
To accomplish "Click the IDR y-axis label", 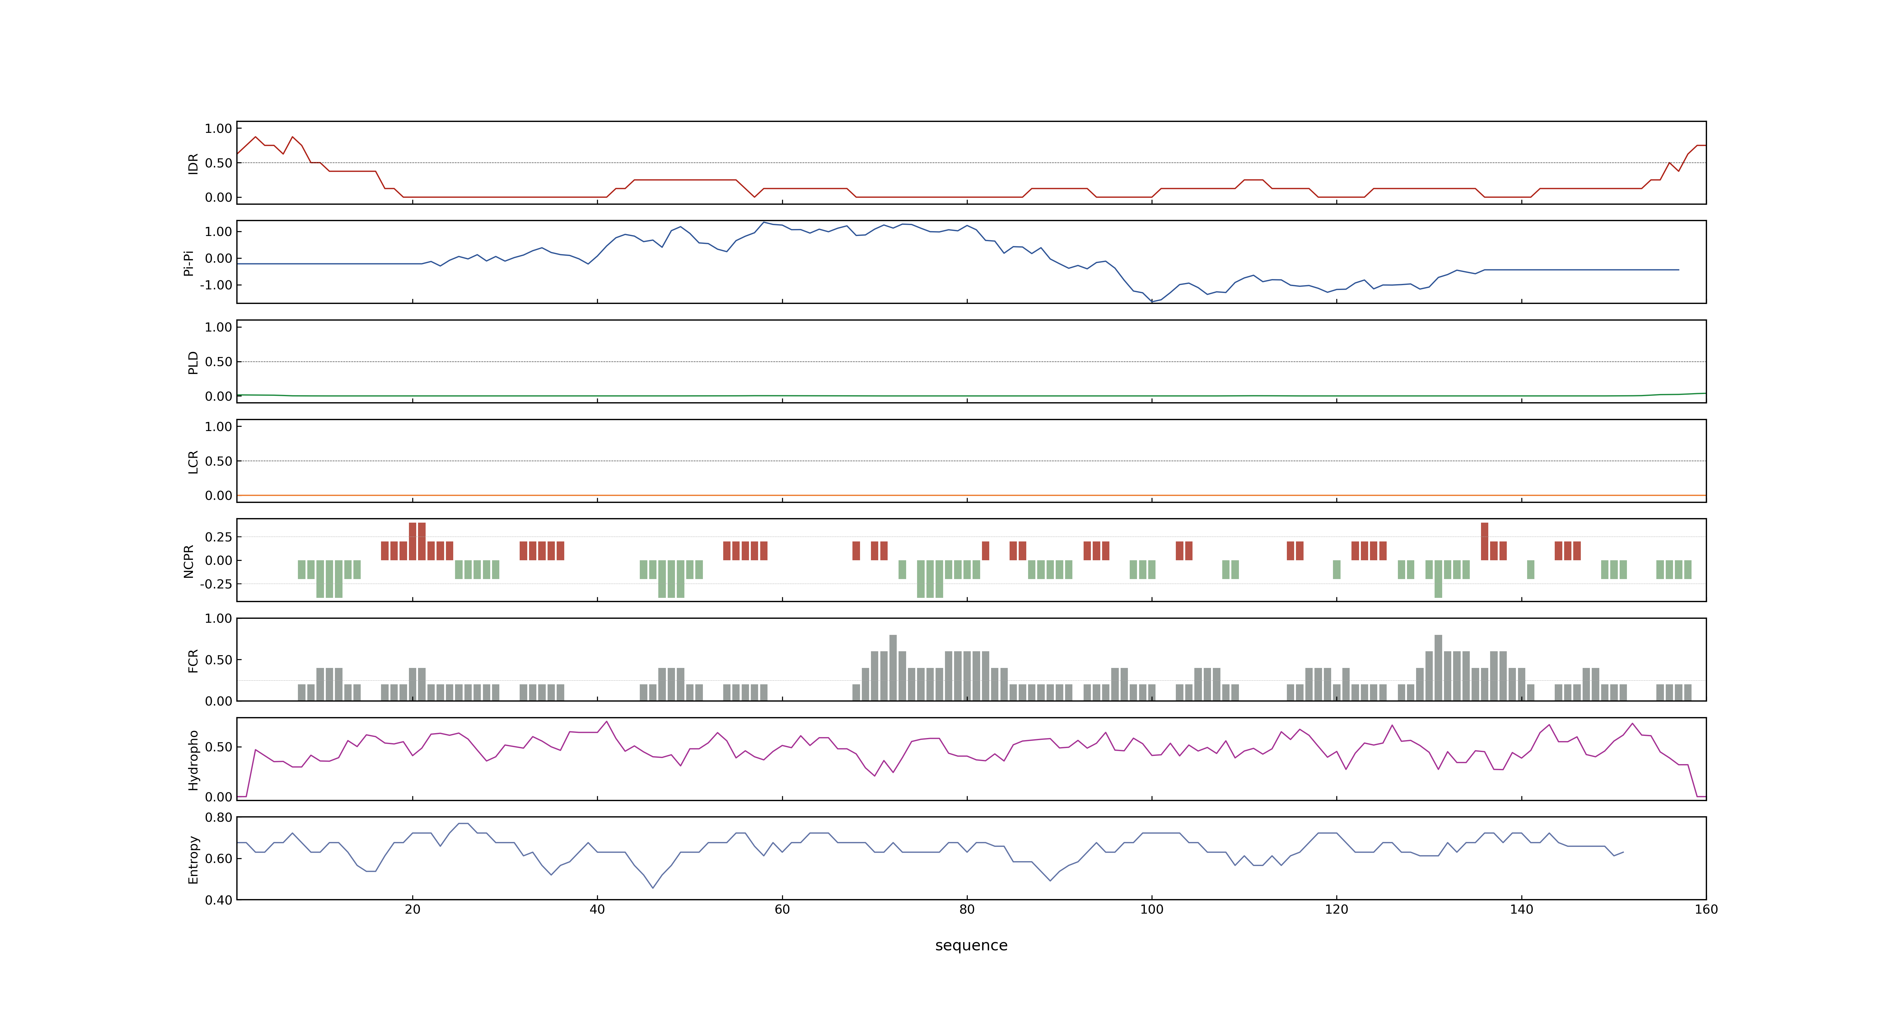I will coord(193,163).
